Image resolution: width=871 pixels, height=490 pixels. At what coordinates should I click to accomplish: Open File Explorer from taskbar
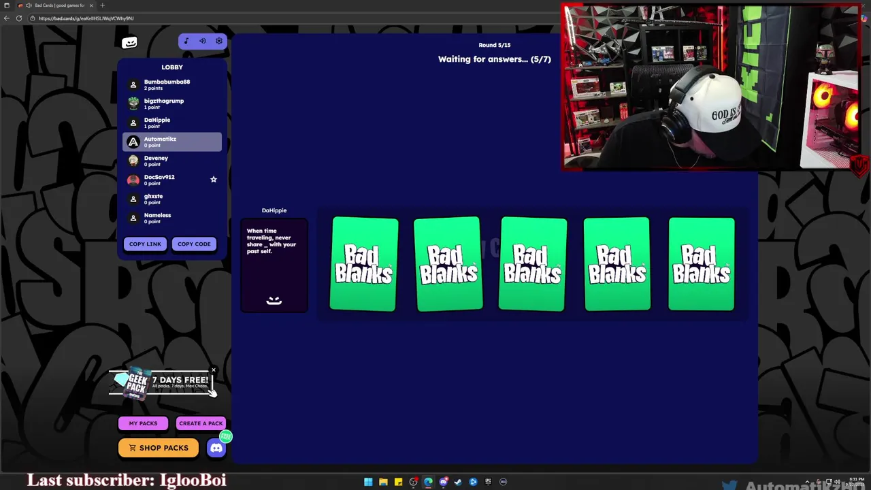click(x=383, y=482)
